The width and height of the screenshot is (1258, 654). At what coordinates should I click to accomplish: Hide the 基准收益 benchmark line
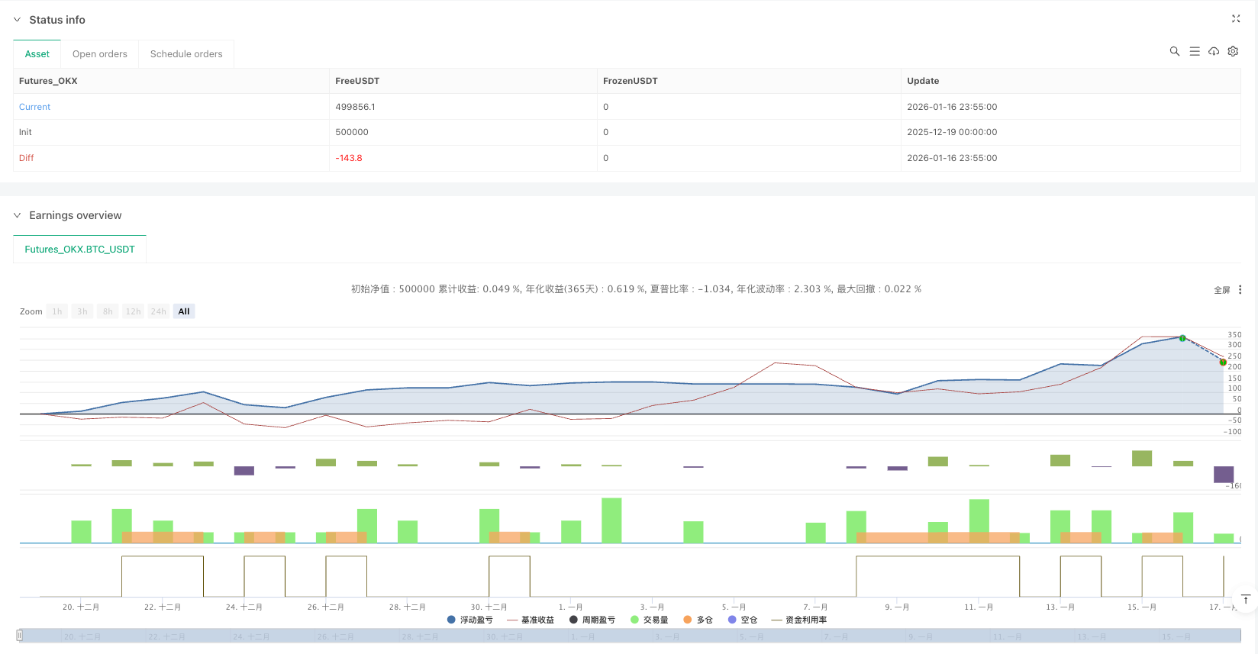531,620
